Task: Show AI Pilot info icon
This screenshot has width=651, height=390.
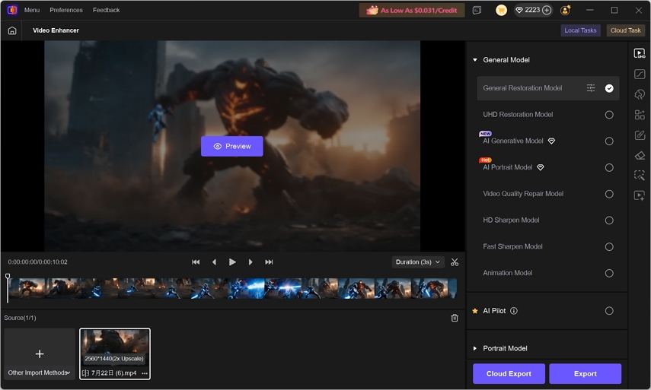Action: (x=514, y=311)
